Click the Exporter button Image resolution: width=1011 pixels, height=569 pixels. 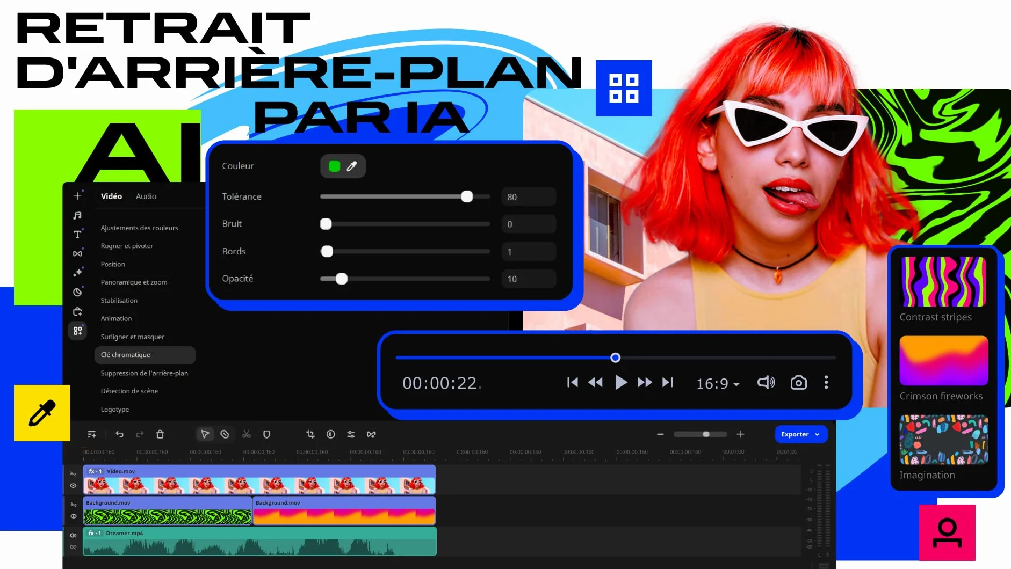coord(801,434)
